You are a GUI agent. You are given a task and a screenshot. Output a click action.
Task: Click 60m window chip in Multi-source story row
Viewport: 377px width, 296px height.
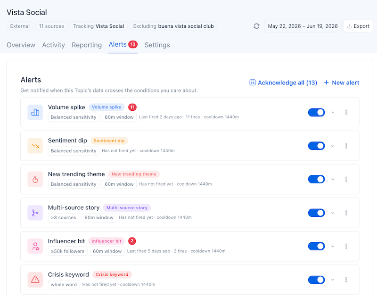(99, 218)
